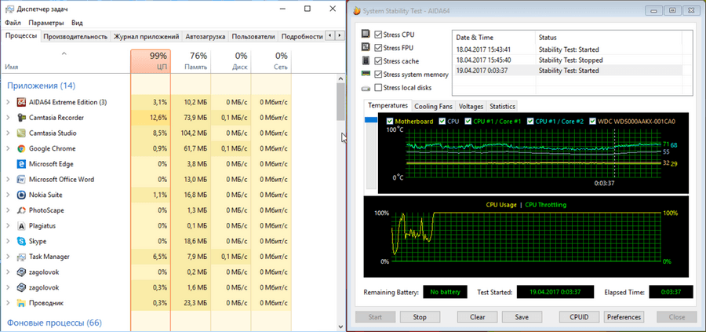706x332 pixels.
Task: Expand the Task Manager process entry
Action: [8, 257]
